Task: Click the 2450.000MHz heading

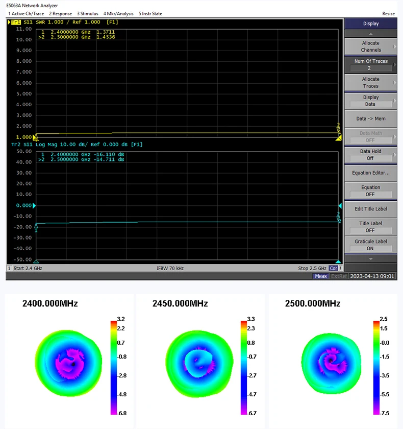Action: (180, 304)
